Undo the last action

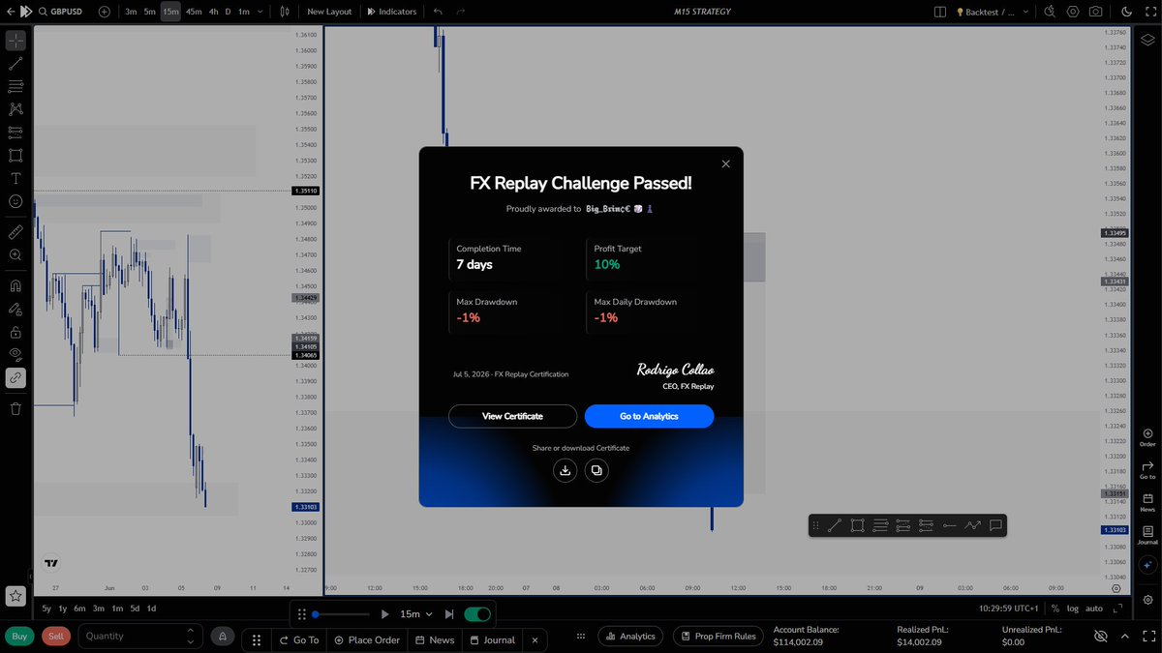click(438, 12)
